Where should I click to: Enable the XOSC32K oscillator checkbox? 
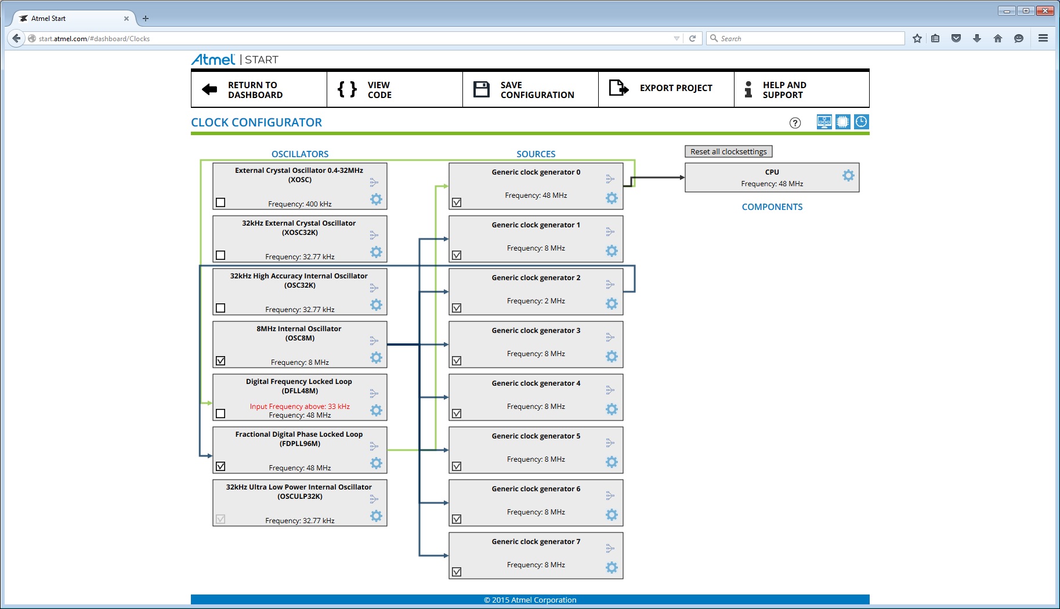tap(220, 255)
